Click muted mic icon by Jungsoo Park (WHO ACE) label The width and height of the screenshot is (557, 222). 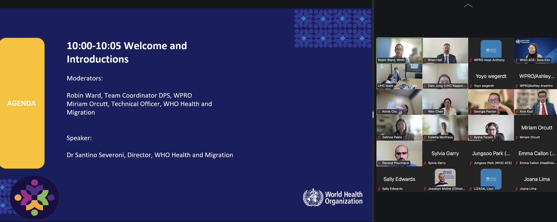pyautogui.click(x=471, y=163)
